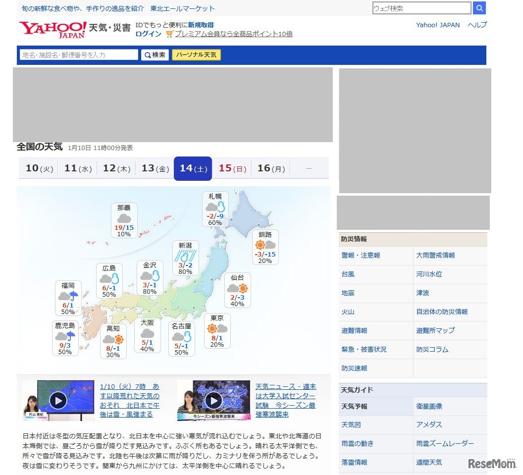Play the 今シーズン最強寒波 news video
Screen dimensions: 523x475
[213, 400]
